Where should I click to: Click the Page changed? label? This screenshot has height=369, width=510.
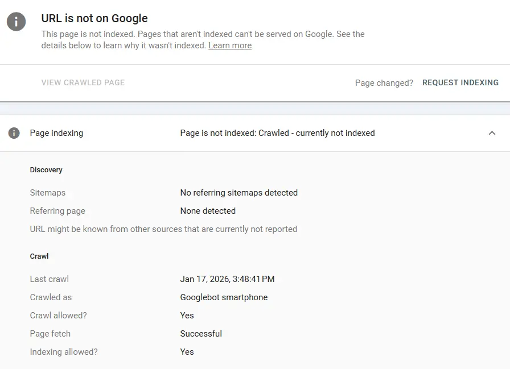pyautogui.click(x=384, y=83)
